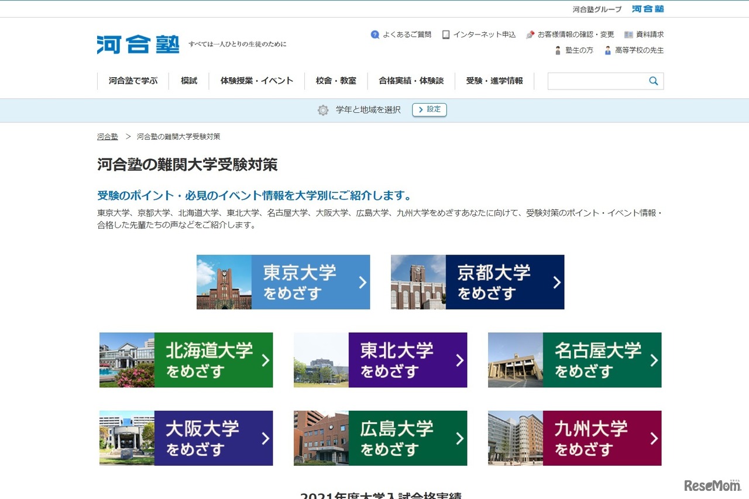Select the 合格実績・体験談 menu item
This screenshot has height=499, width=749.
click(x=411, y=81)
